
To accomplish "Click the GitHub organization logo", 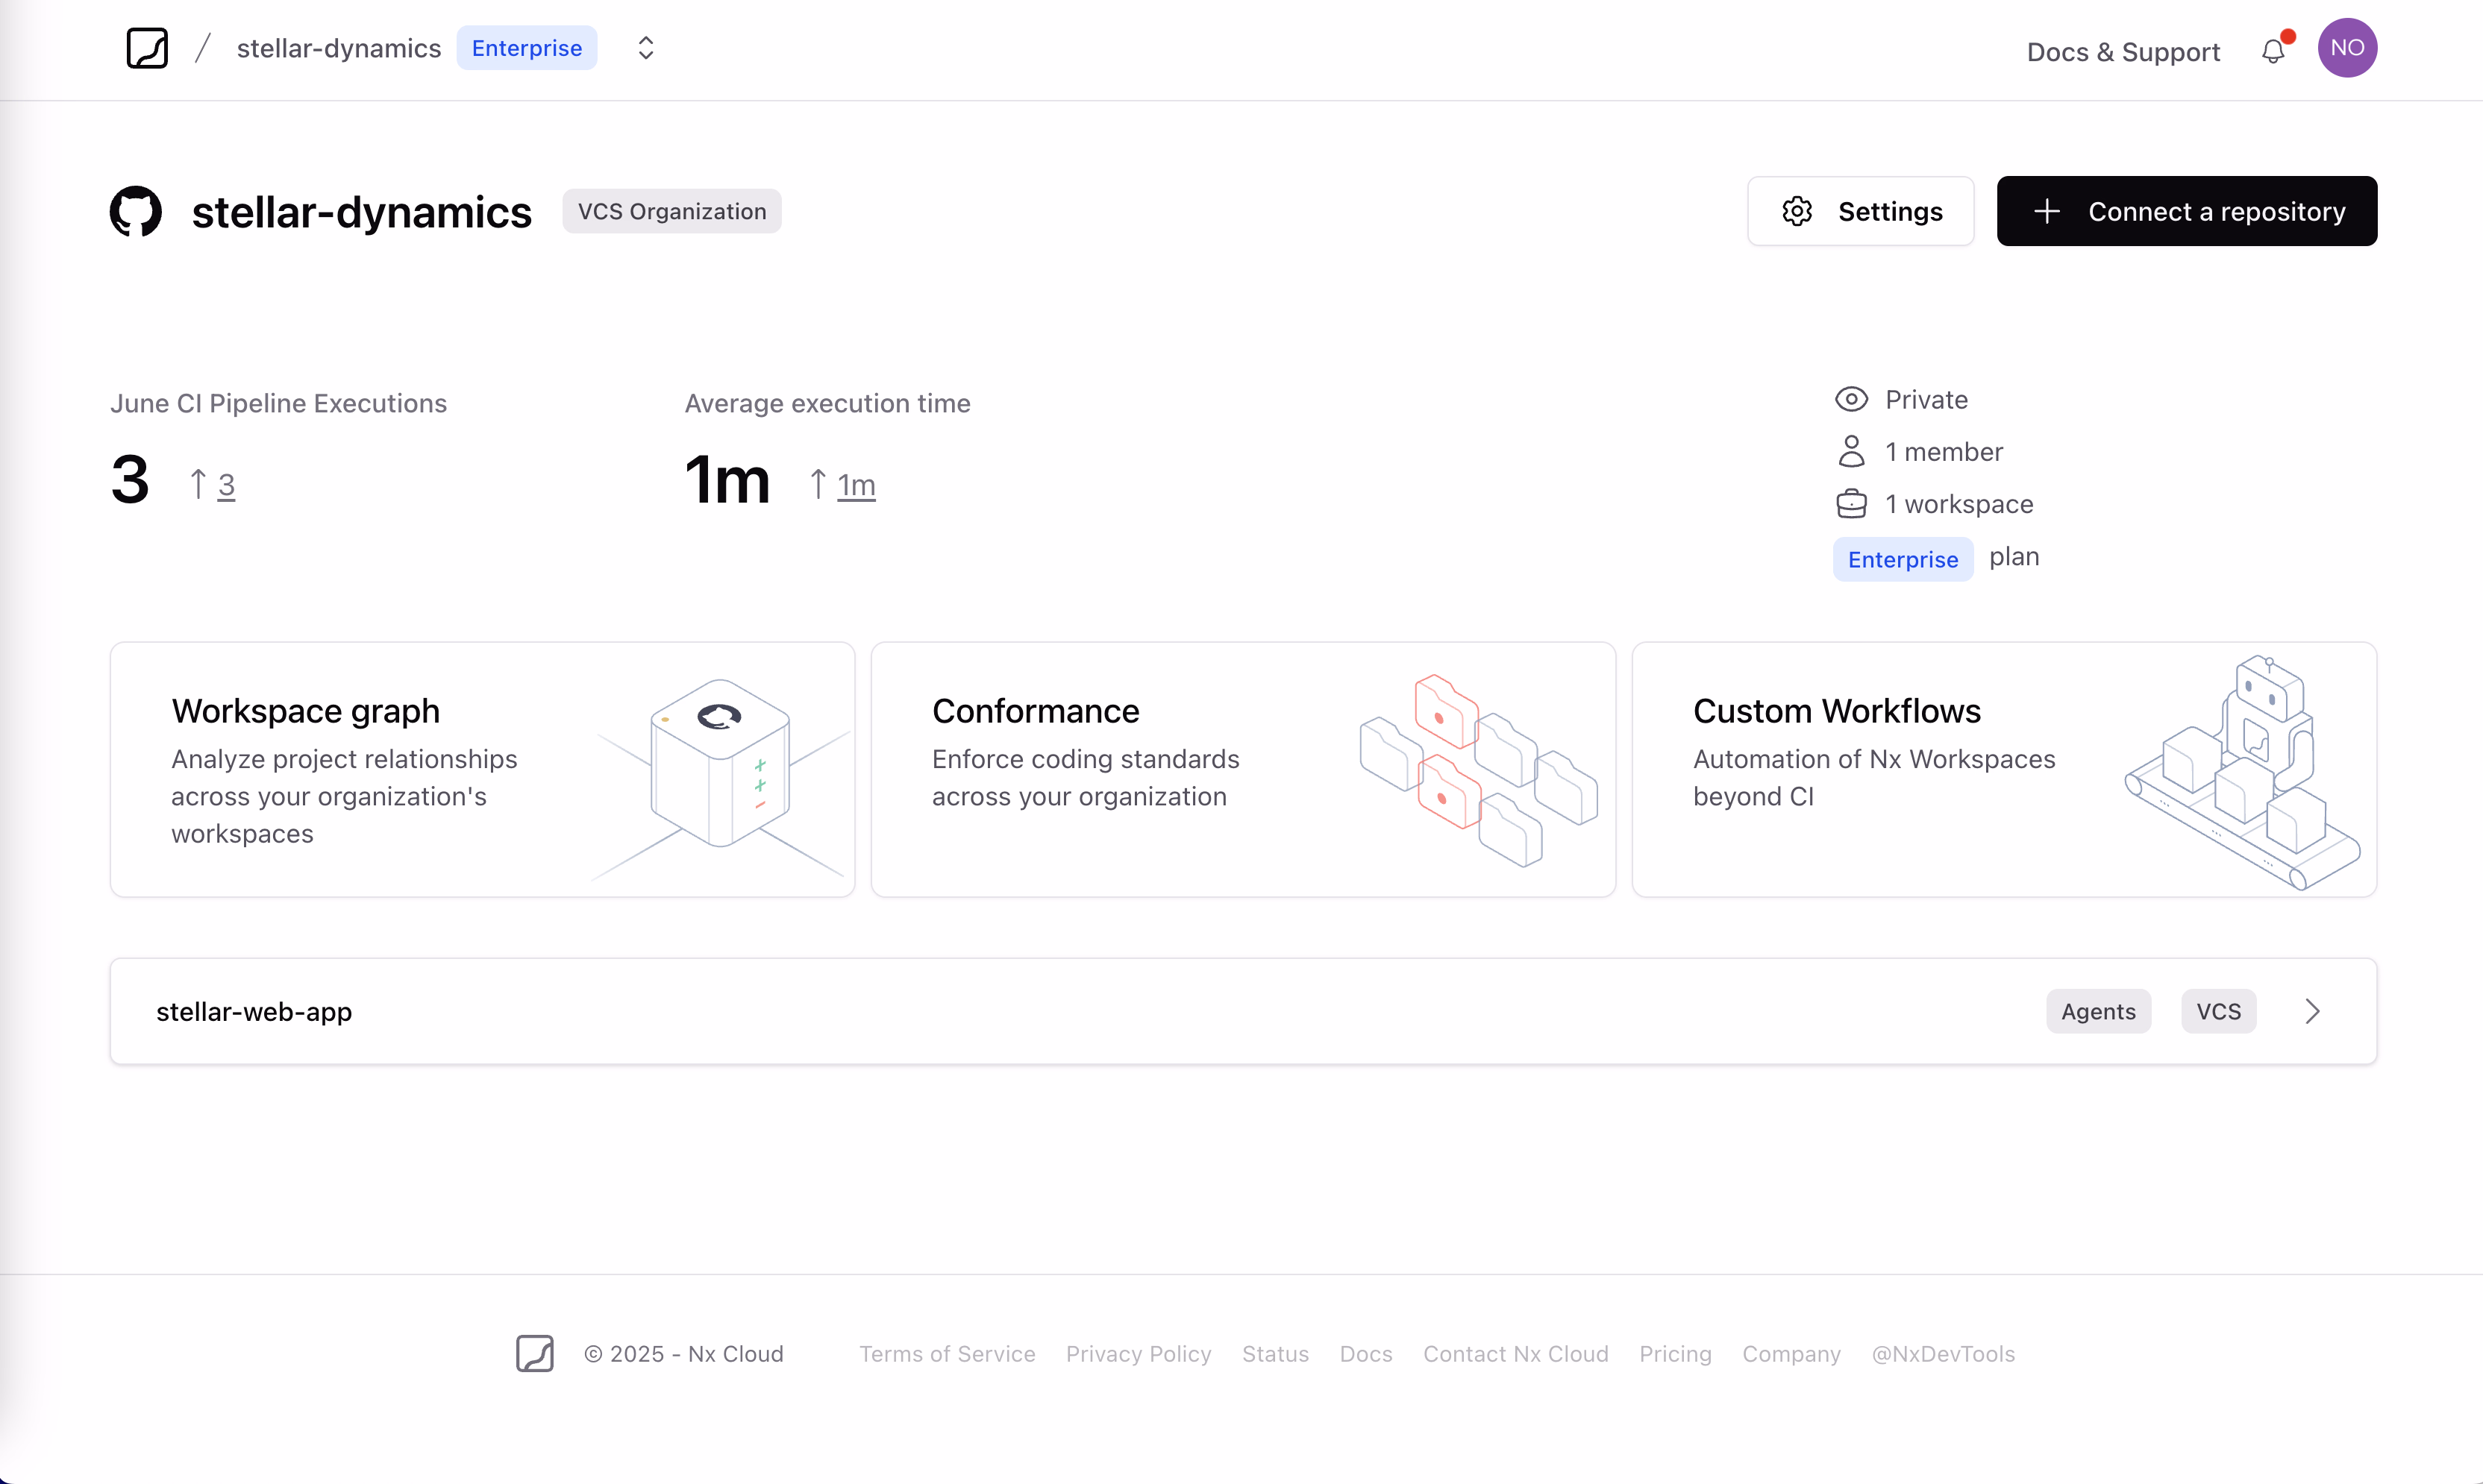I will click(136, 211).
